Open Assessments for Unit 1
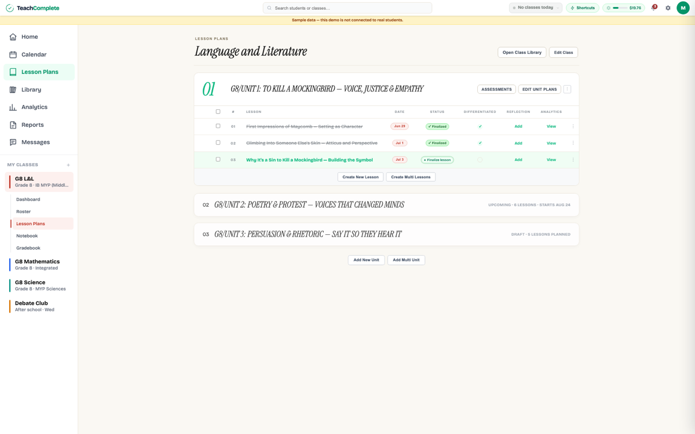 496,89
